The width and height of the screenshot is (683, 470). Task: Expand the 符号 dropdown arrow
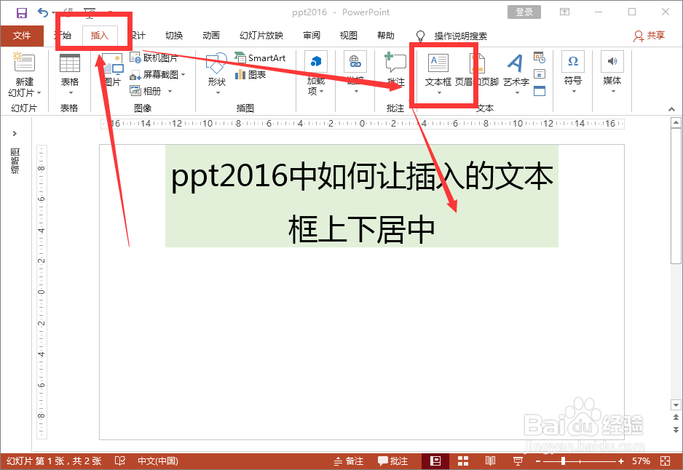coord(574,92)
